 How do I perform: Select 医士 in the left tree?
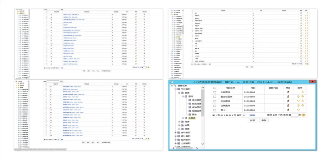194,114
